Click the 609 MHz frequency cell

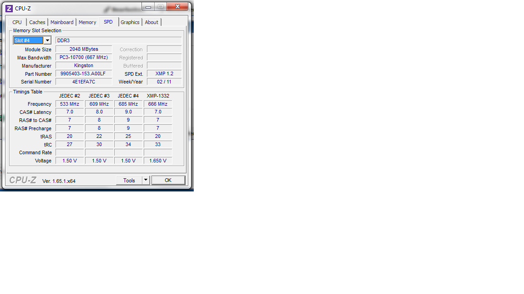coord(99,104)
